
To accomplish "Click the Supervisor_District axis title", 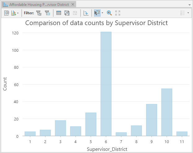I will point(107,149).
